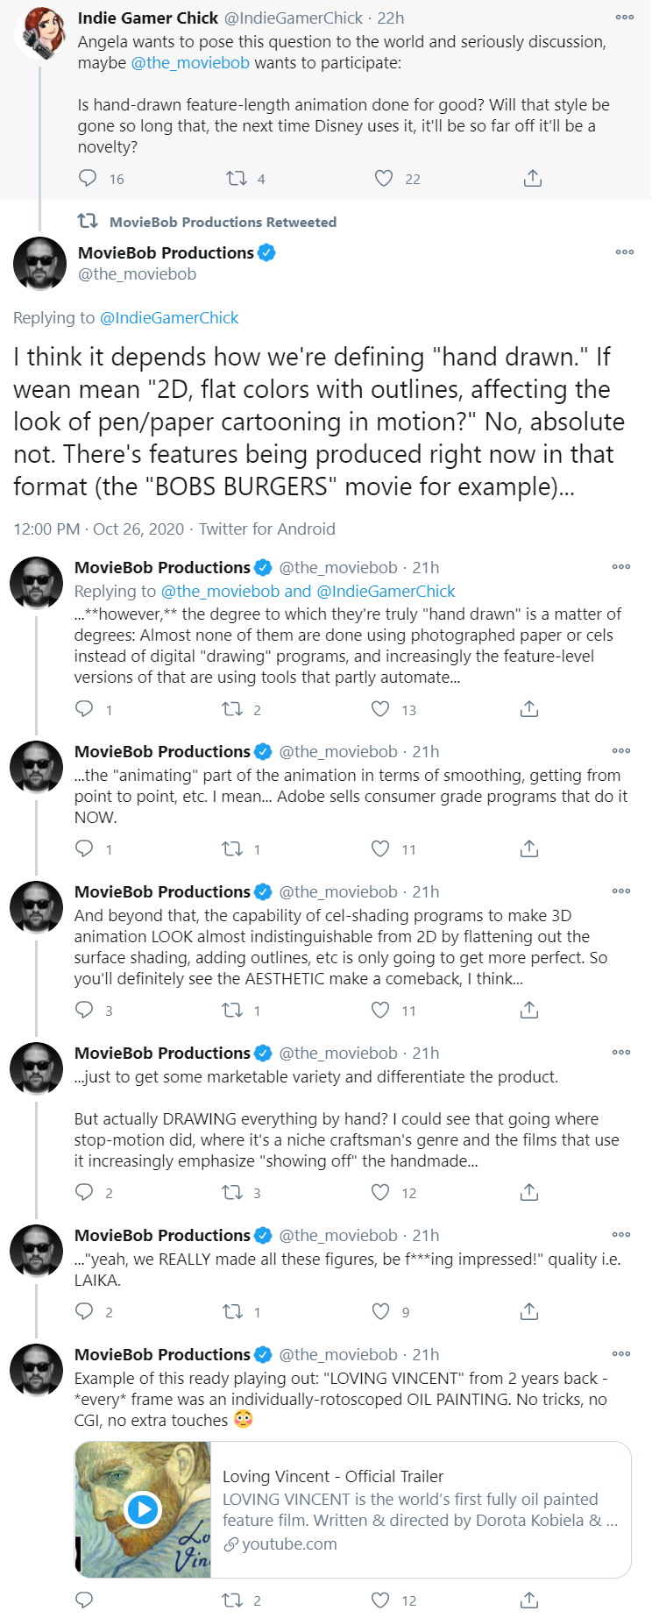Open @IndieGamerChick link in Replying to line
652x1618 pixels.
click(169, 318)
